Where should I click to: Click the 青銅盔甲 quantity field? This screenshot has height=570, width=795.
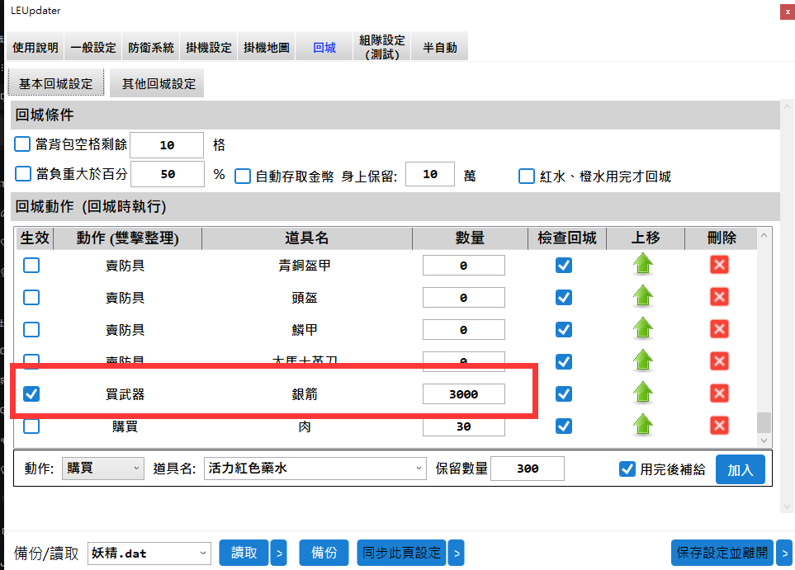point(463,266)
